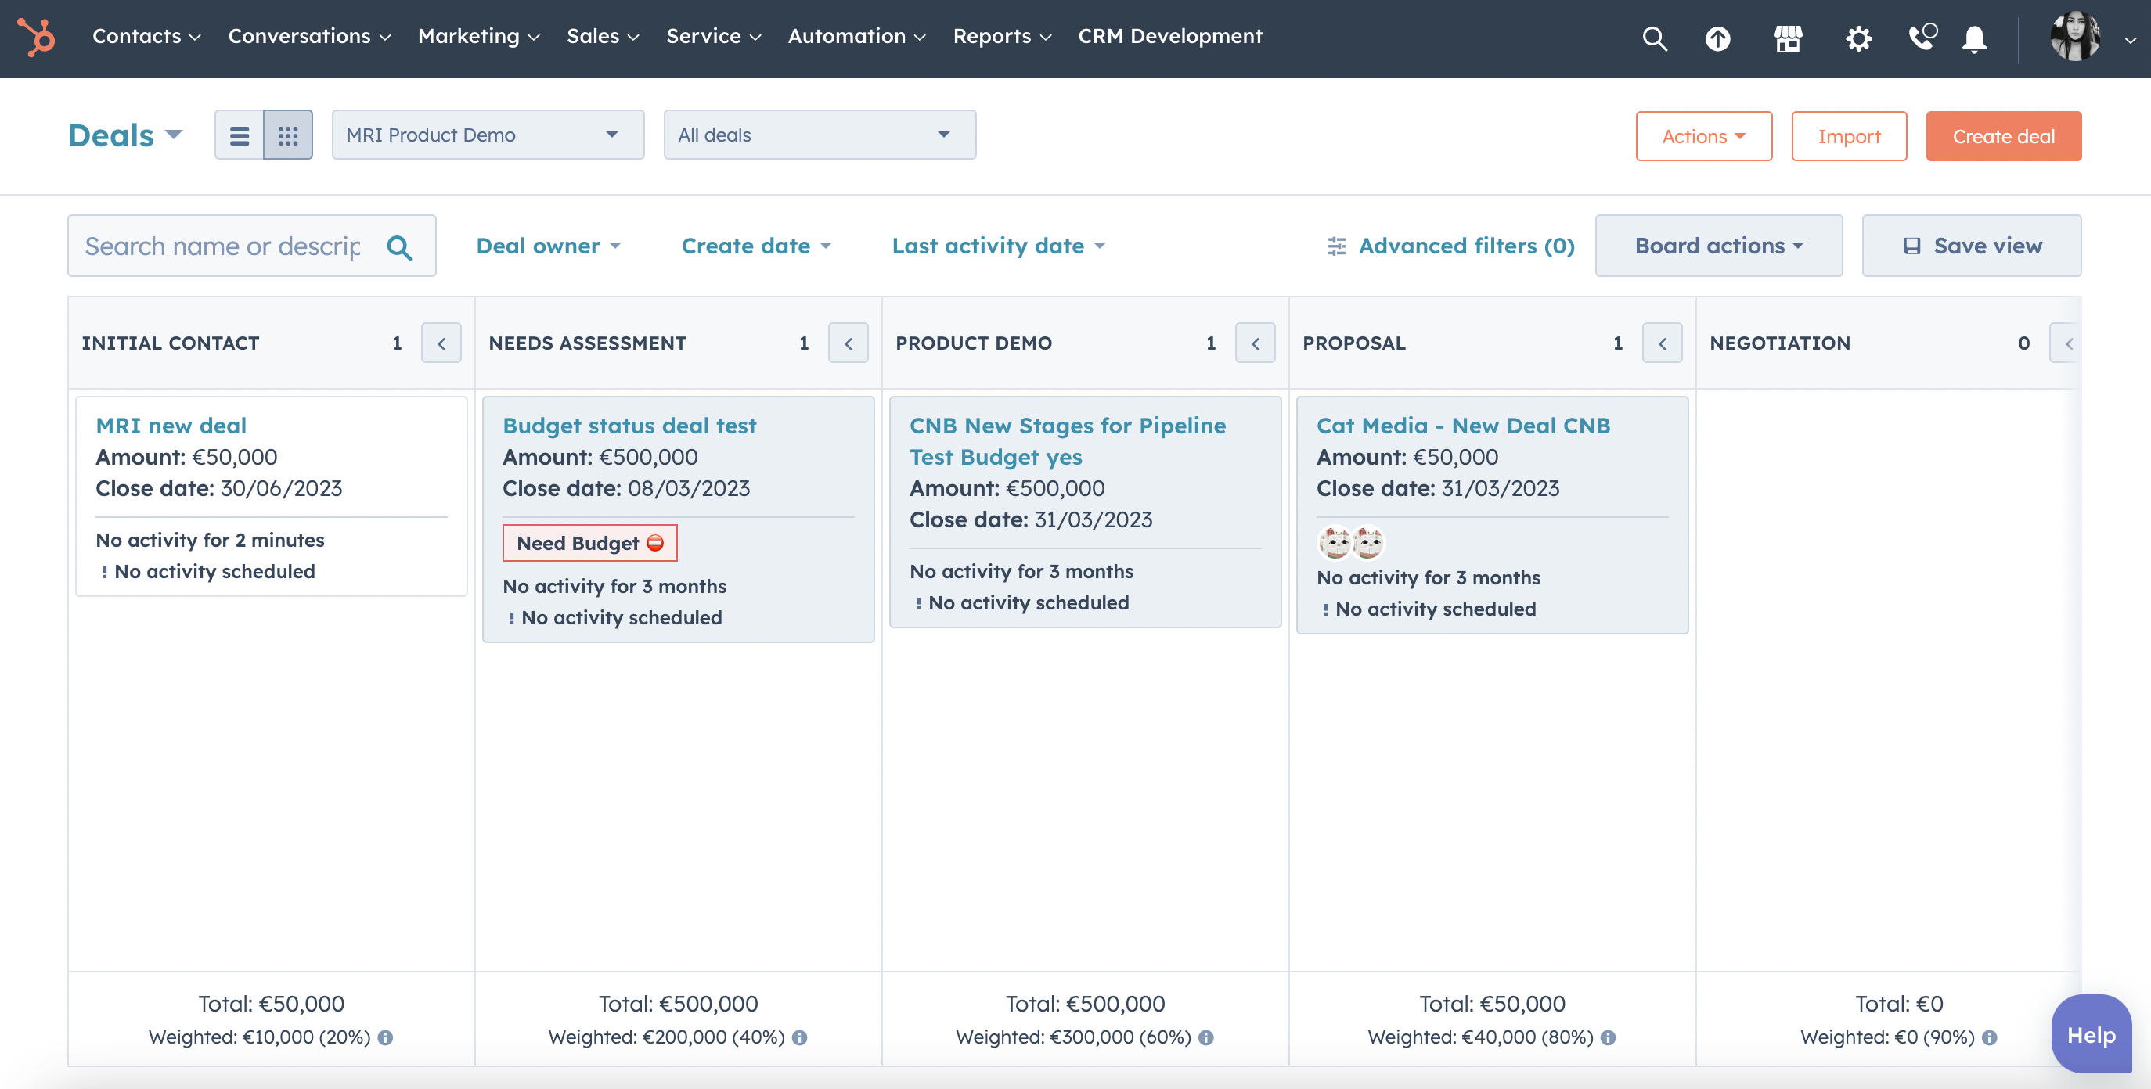Go to CRM Development
Image resolution: width=2151 pixels, height=1089 pixels.
pos(1170,36)
